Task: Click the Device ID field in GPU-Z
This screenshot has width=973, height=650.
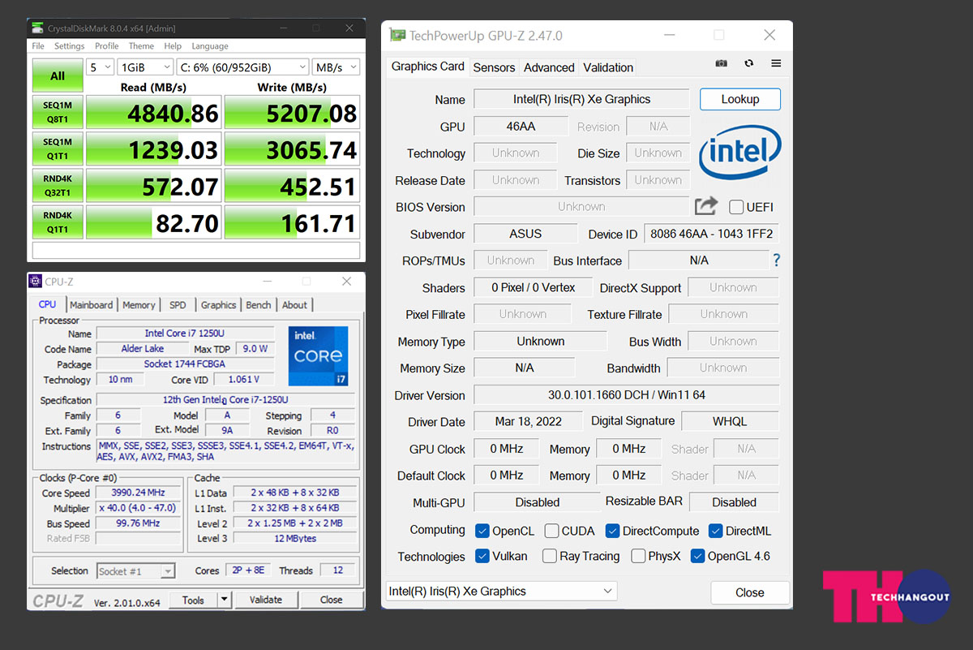Action: pyautogui.click(x=712, y=234)
